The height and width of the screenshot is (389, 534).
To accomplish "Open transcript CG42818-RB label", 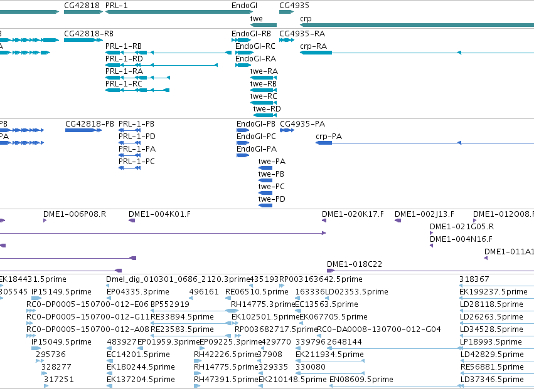I will [x=89, y=34].
